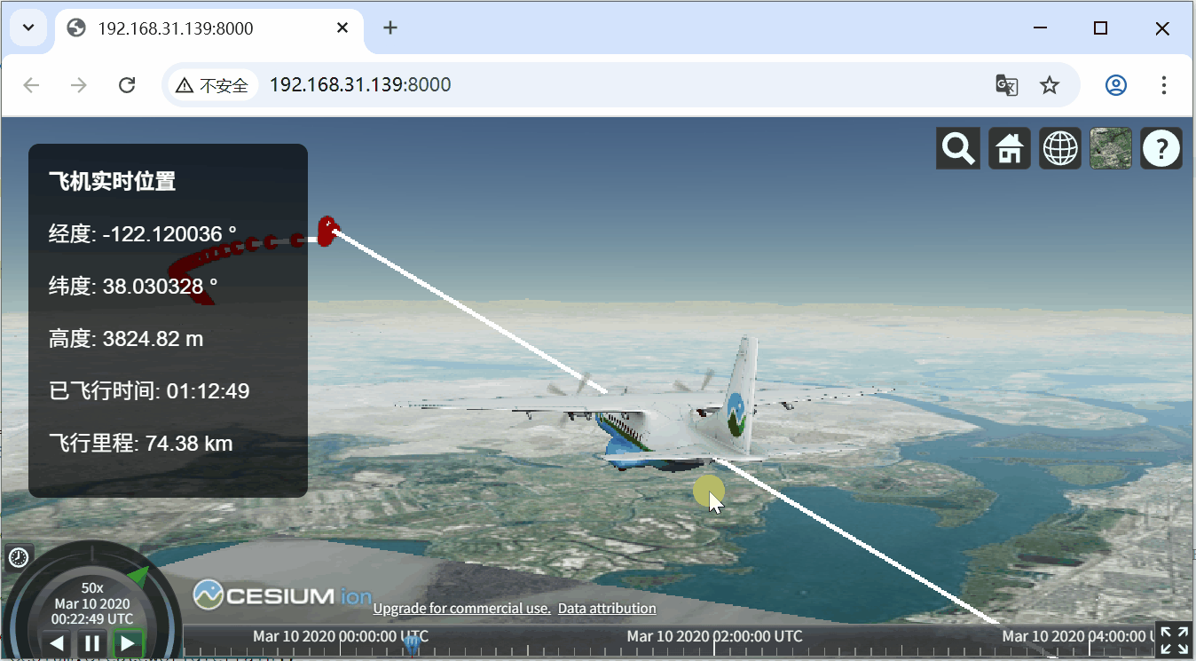Open a new browser tab
This screenshot has height=661, width=1196.
(390, 28)
